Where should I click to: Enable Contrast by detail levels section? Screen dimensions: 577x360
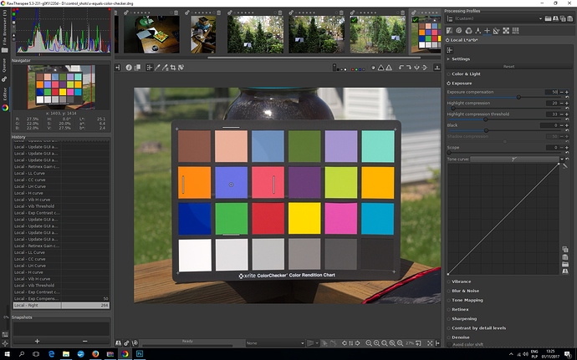[449, 328]
